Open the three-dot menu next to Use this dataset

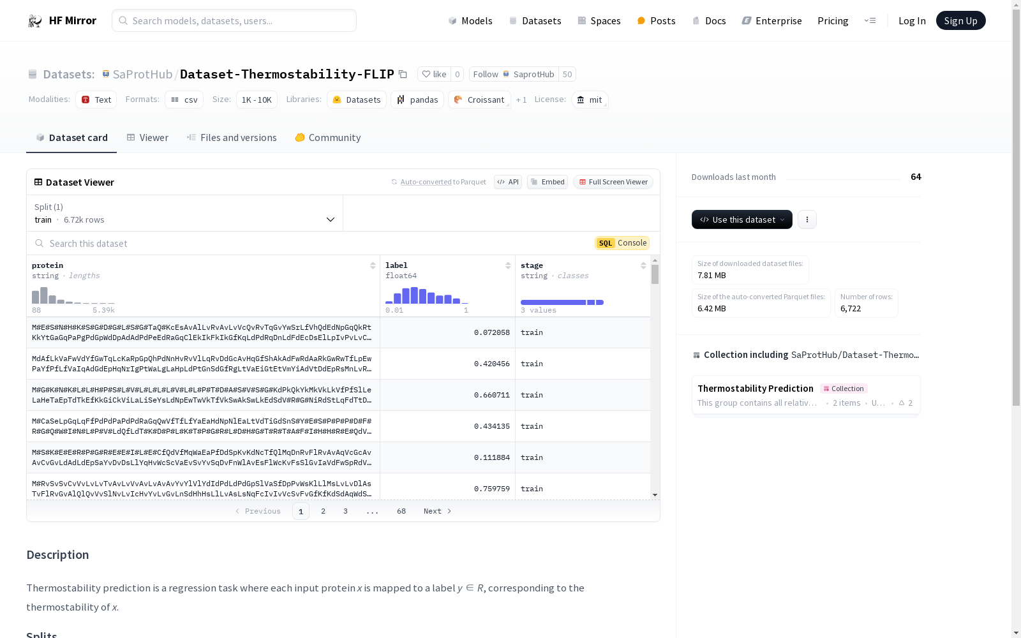pos(807,219)
